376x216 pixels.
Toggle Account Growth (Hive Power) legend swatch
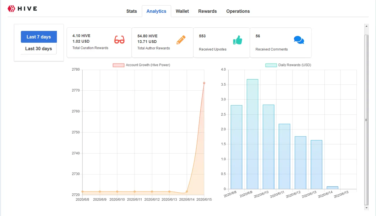[x=119, y=65]
